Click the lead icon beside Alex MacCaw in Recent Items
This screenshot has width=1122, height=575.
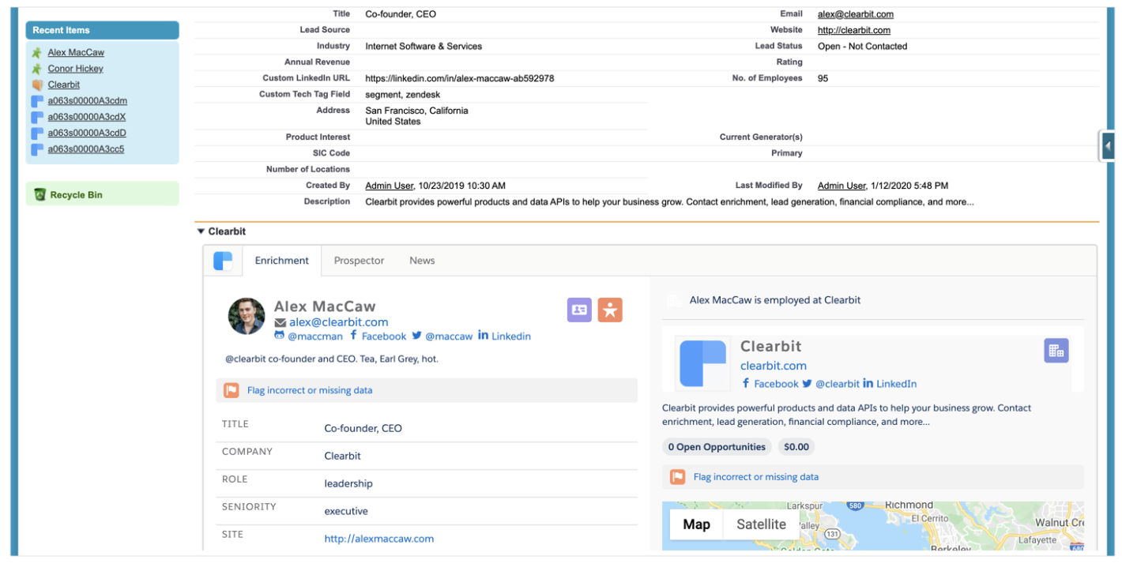37,53
